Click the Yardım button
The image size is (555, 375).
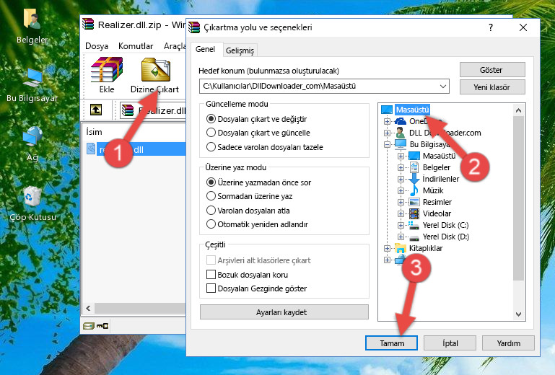click(508, 343)
